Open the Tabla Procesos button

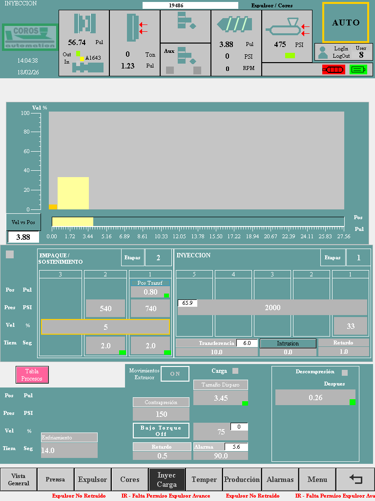32,375
